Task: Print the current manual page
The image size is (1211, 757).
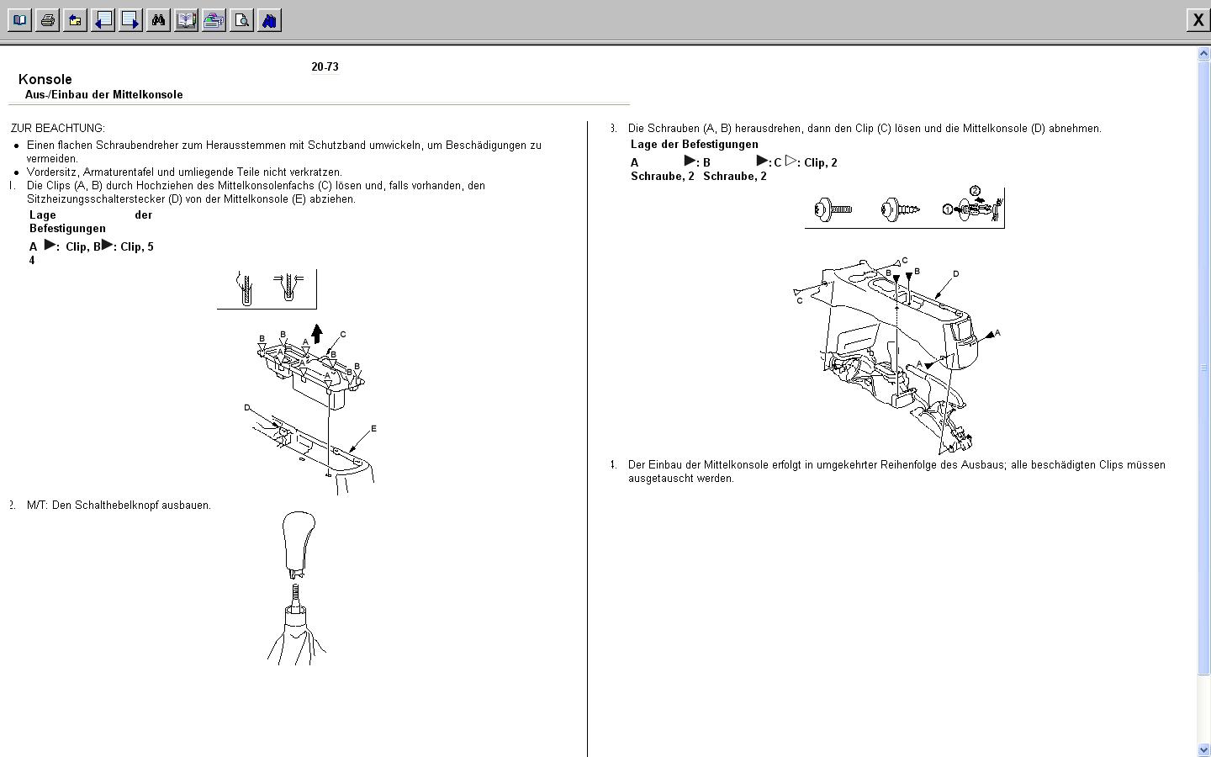Action: [x=47, y=20]
